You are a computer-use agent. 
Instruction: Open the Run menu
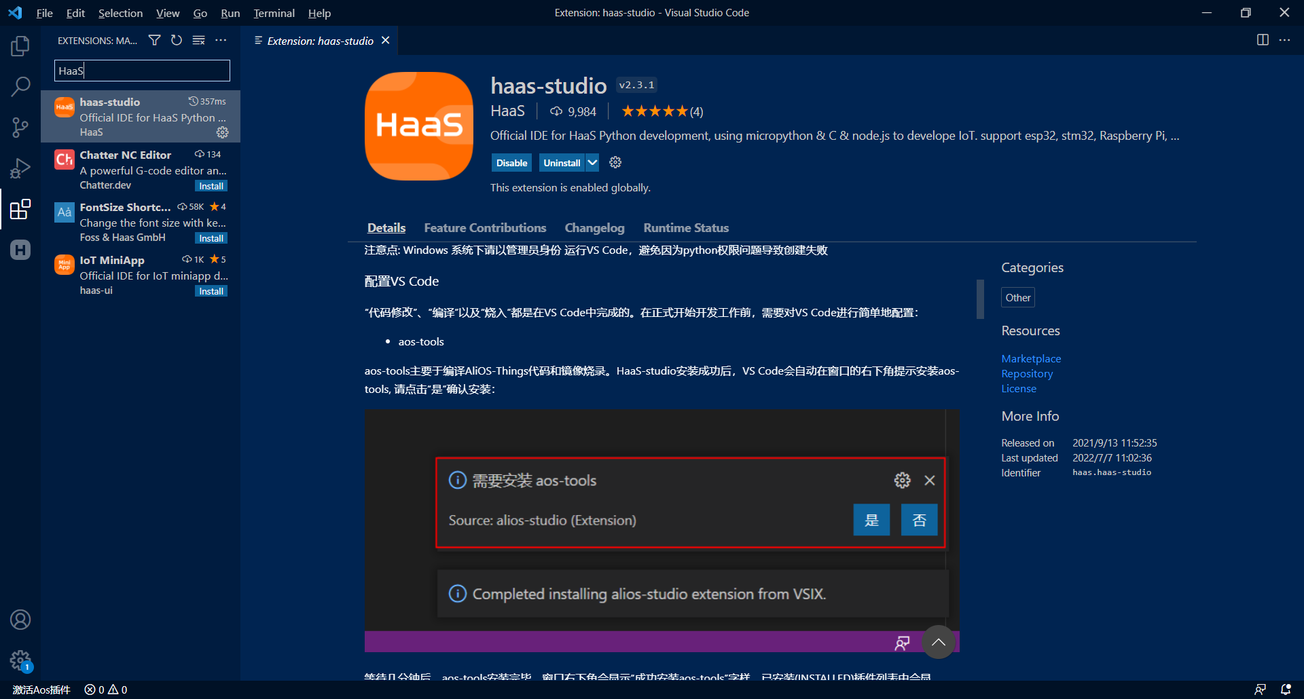coord(230,13)
